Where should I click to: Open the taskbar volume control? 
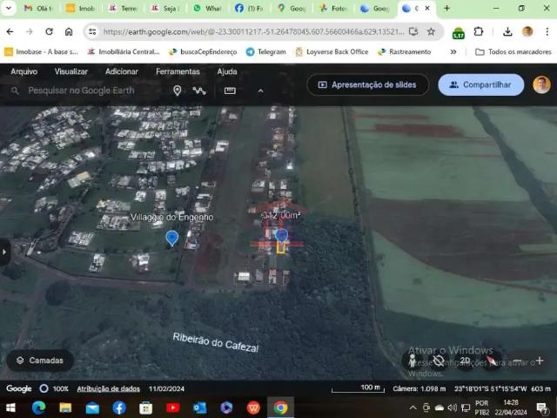pos(452,408)
